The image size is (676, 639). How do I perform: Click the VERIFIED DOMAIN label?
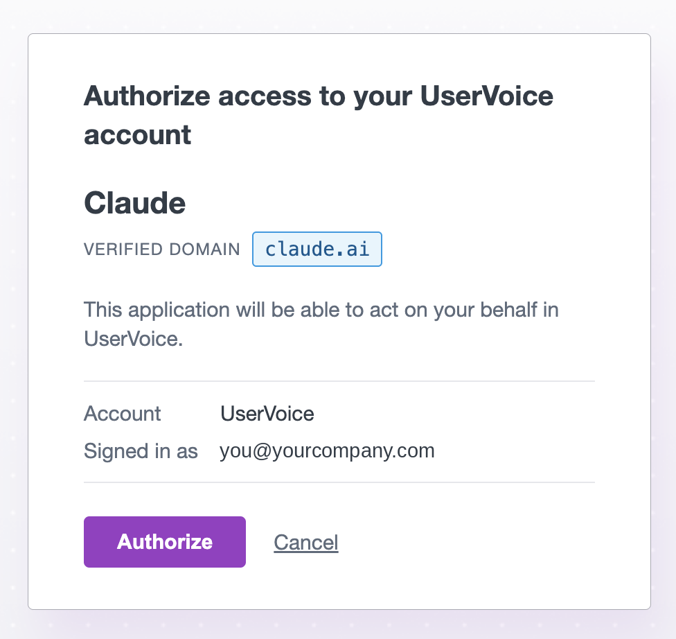(x=161, y=250)
